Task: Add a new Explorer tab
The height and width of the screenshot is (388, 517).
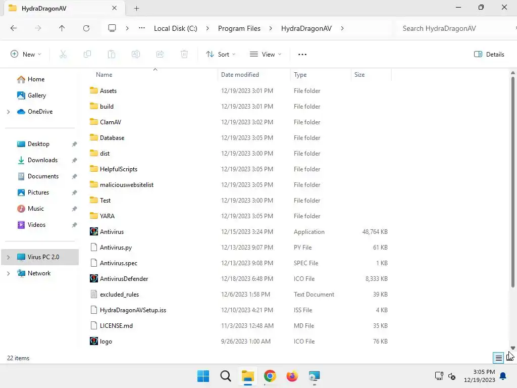Action: click(x=136, y=8)
